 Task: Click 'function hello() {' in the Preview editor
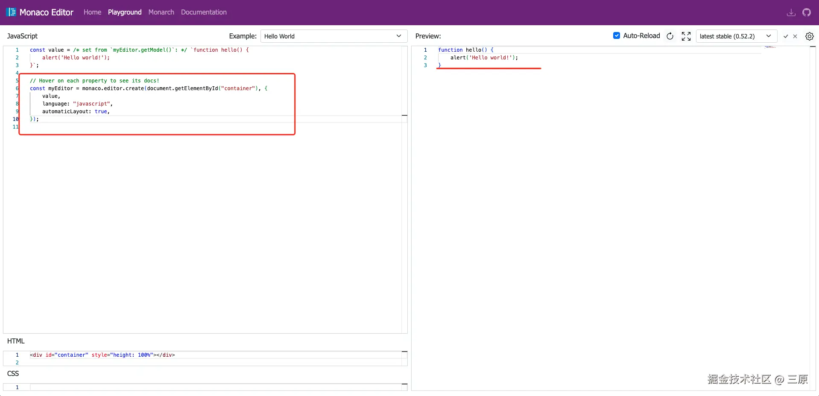466,50
